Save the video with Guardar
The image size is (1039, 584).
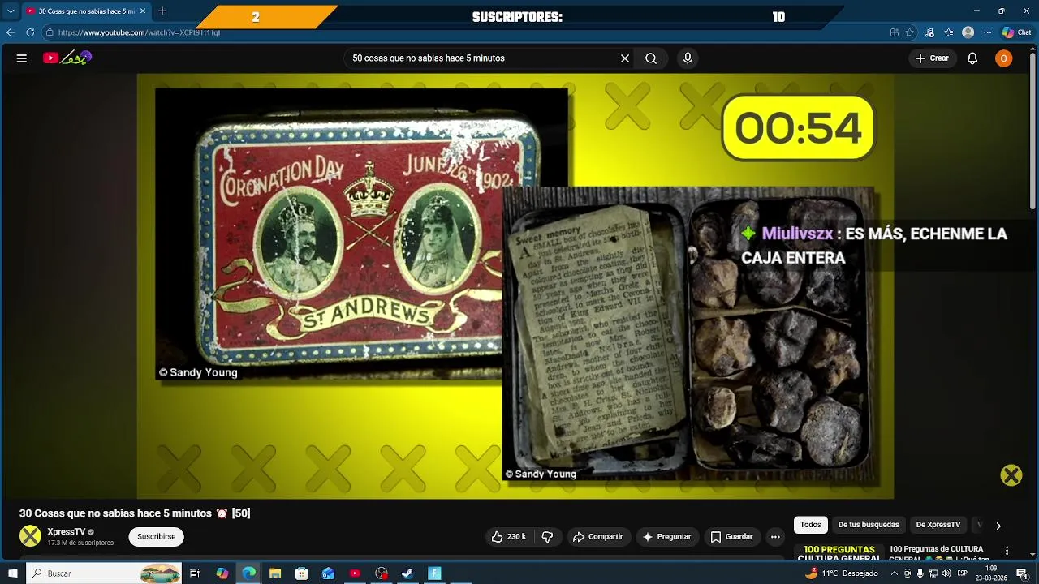tap(732, 537)
